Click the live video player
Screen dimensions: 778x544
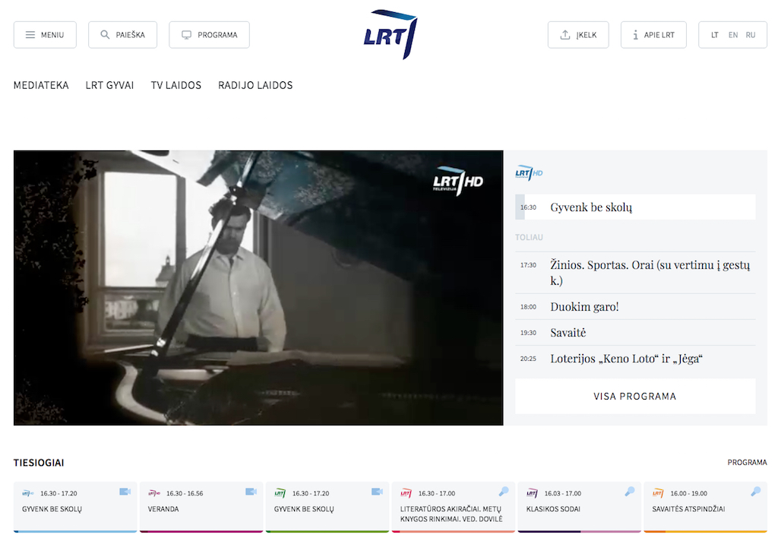[258, 288]
